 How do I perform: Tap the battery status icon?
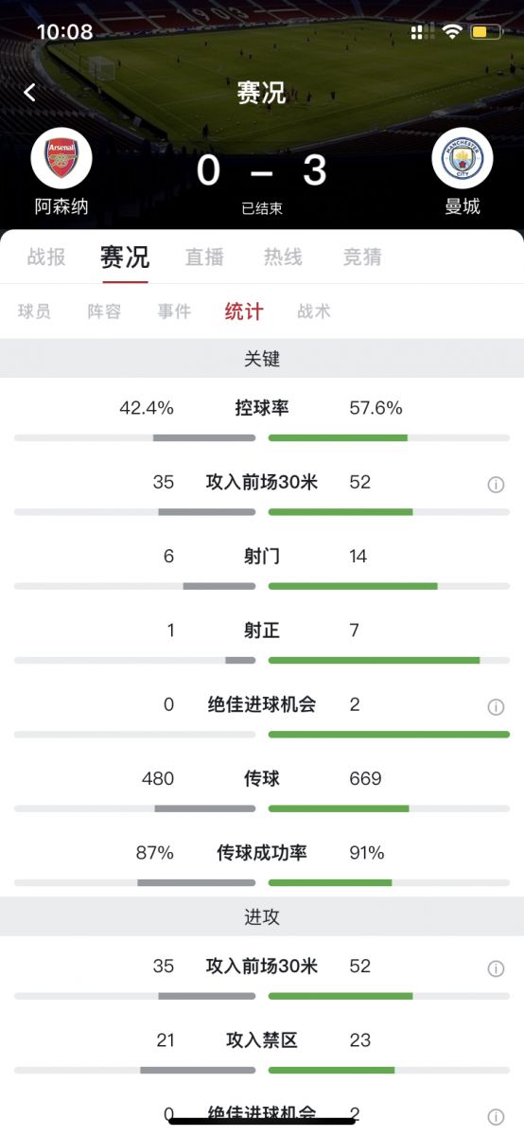(486, 32)
